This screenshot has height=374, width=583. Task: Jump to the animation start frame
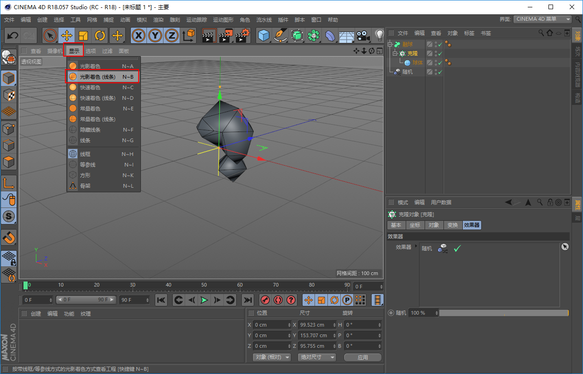[x=161, y=300]
